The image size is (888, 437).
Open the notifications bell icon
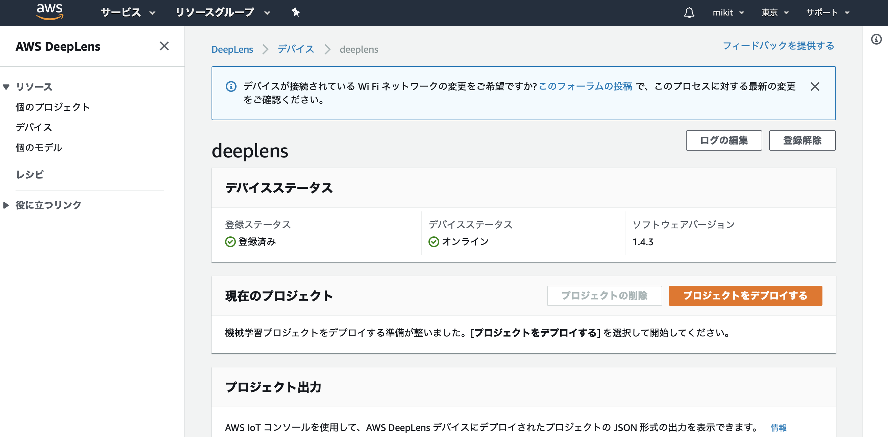click(x=689, y=13)
